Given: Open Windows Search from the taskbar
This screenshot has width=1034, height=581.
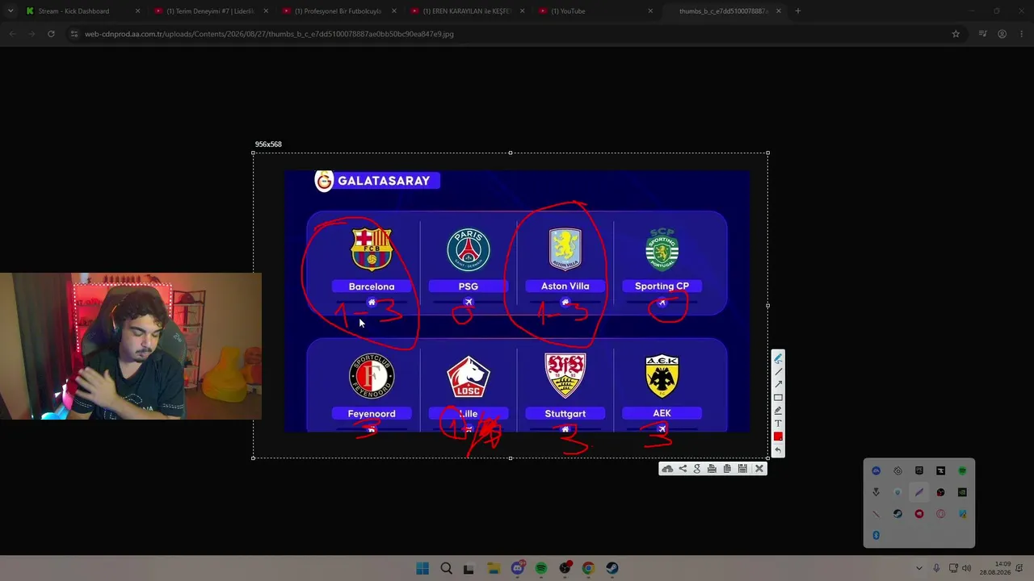Looking at the screenshot, I should 446,568.
